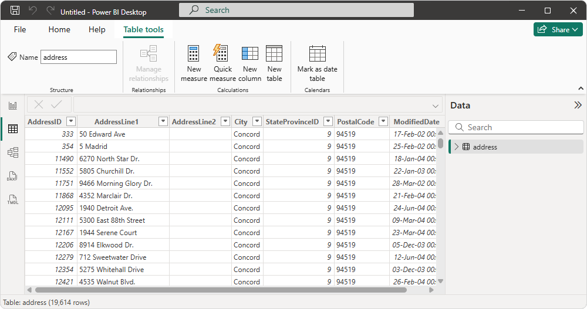Cancel formula with X icon
Screen dimensions: 587x309
pyautogui.click(x=39, y=104)
